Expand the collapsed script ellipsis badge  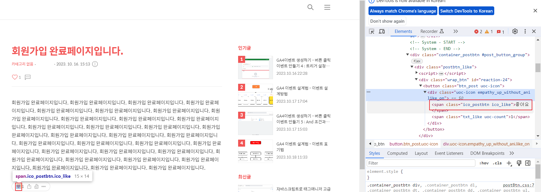441,74
